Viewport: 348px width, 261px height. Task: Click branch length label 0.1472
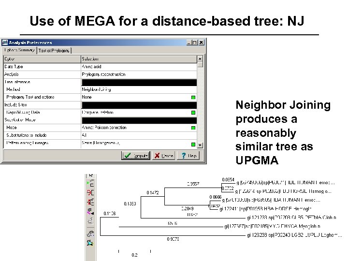pos(153,193)
